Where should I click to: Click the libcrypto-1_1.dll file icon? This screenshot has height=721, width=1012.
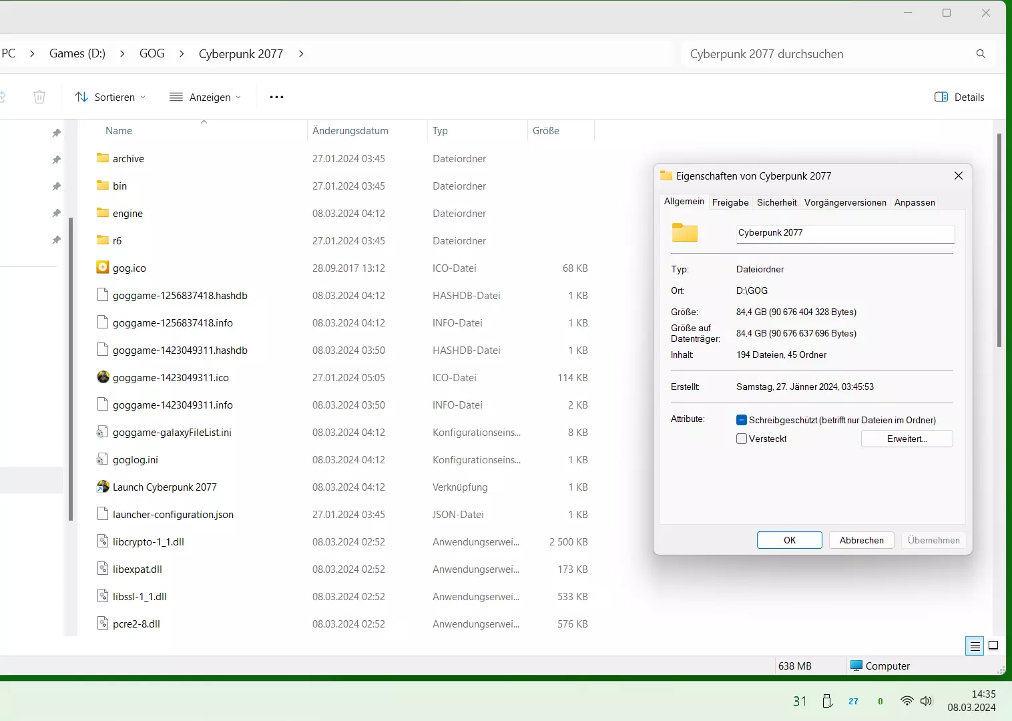point(102,541)
